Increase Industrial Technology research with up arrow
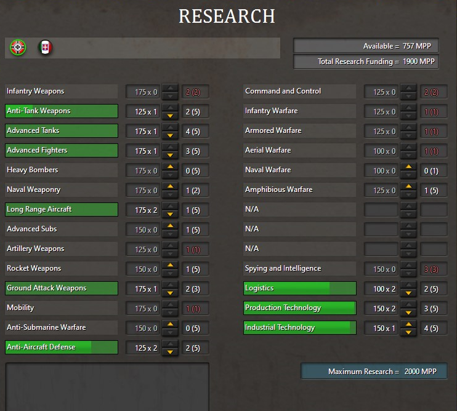The width and height of the screenshot is (457, 411). [x=408, y=324]
